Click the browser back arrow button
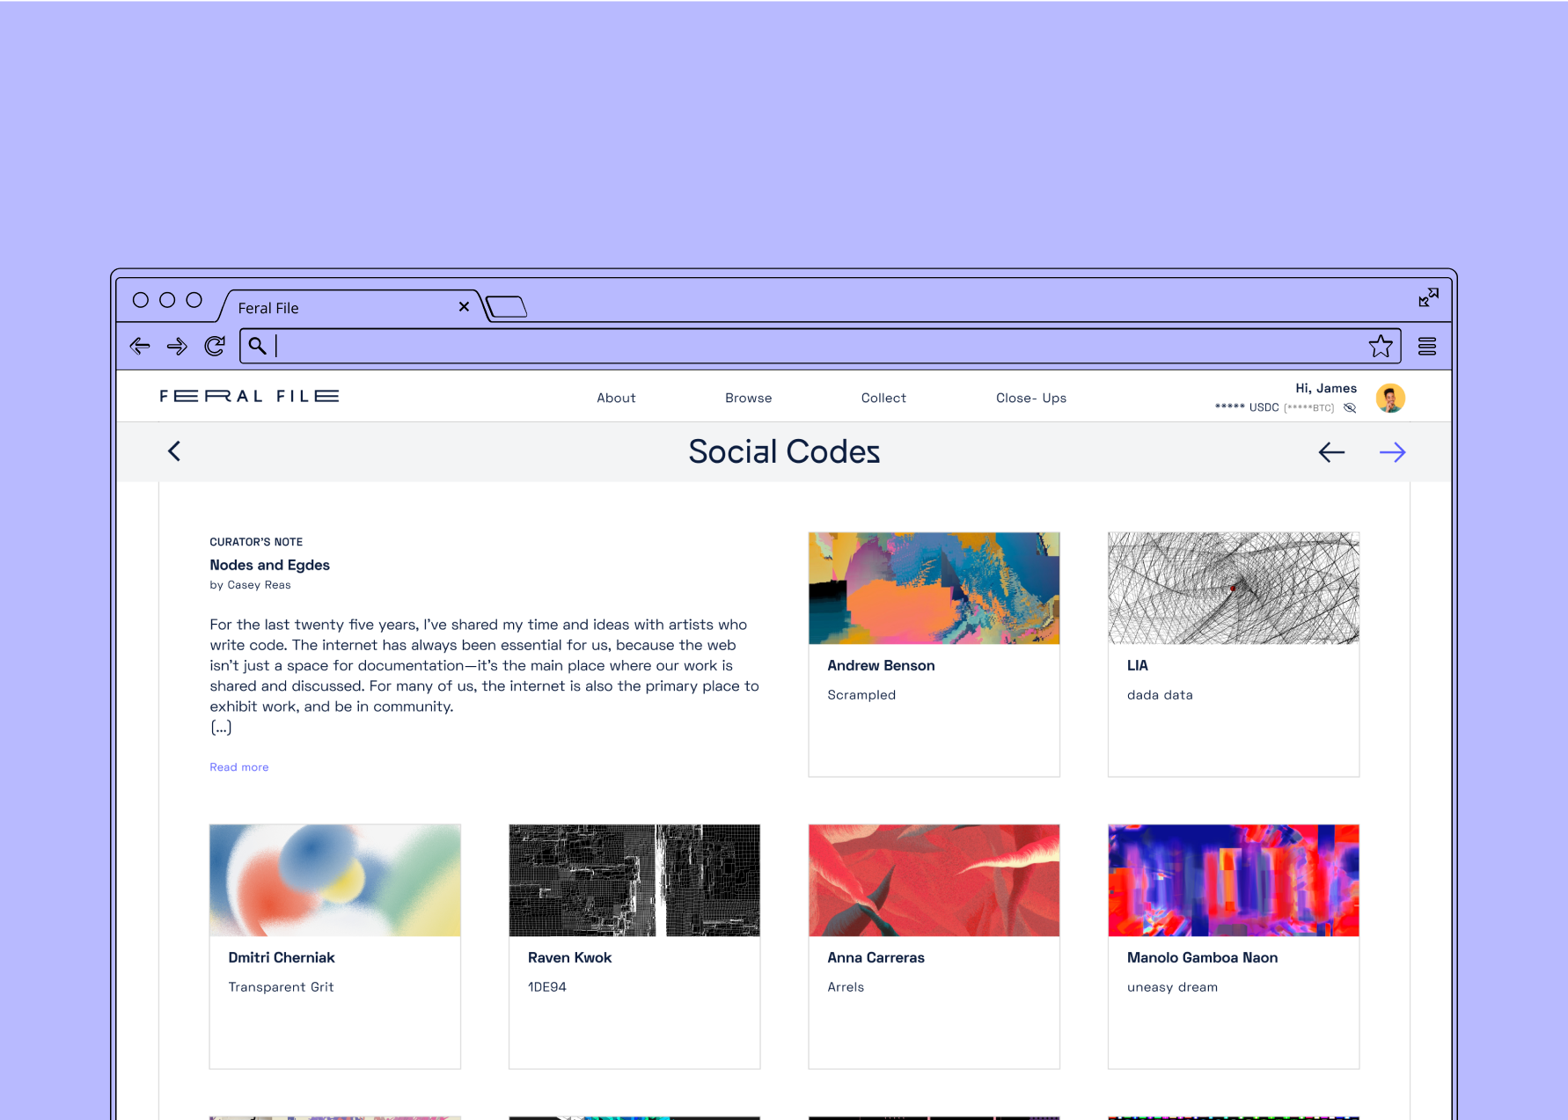This screenshot has height=1120, width=1568. point(140,347)
